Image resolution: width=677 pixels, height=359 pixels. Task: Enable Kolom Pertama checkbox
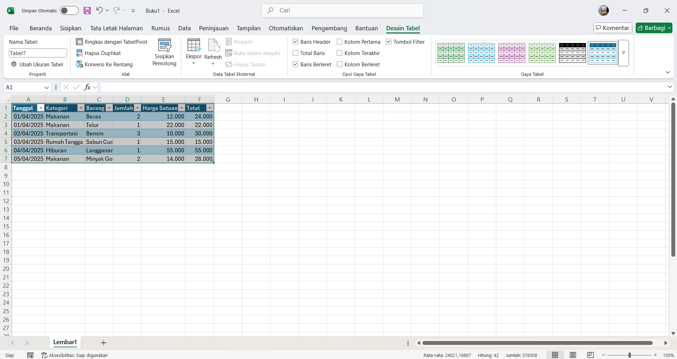tap(340, 42)
